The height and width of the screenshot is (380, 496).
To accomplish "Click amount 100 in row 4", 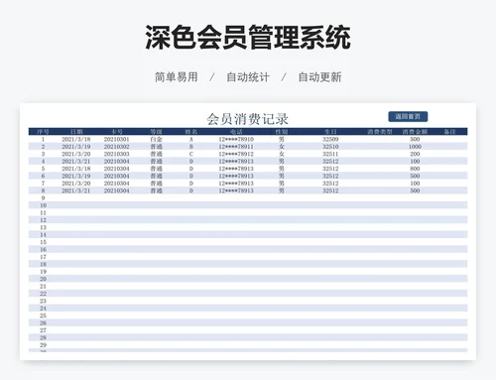I will (x=415, y=161).
